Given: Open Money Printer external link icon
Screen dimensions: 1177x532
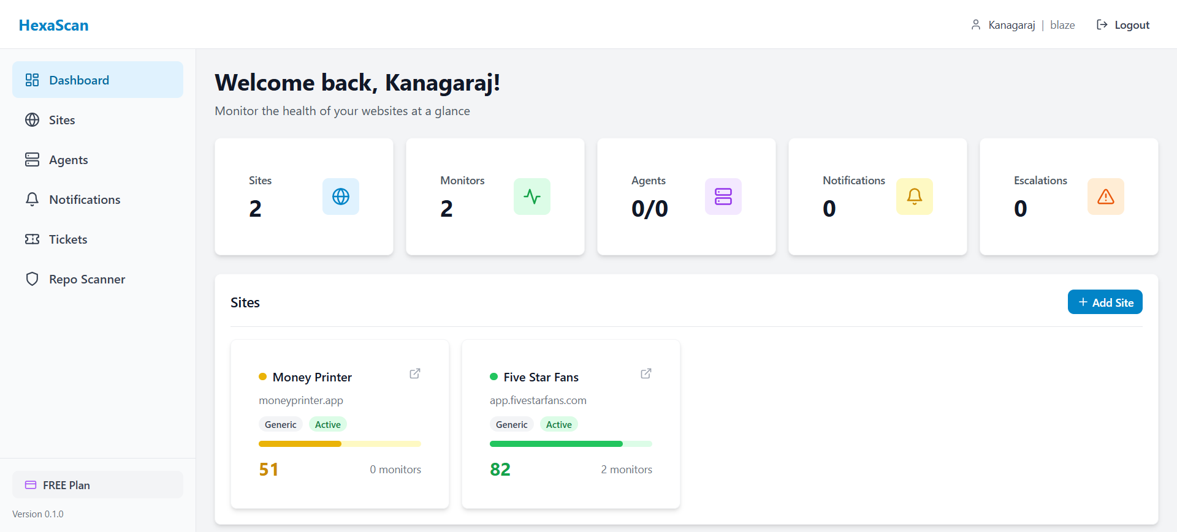Looking at the screenshot, I should pos(415,373).
